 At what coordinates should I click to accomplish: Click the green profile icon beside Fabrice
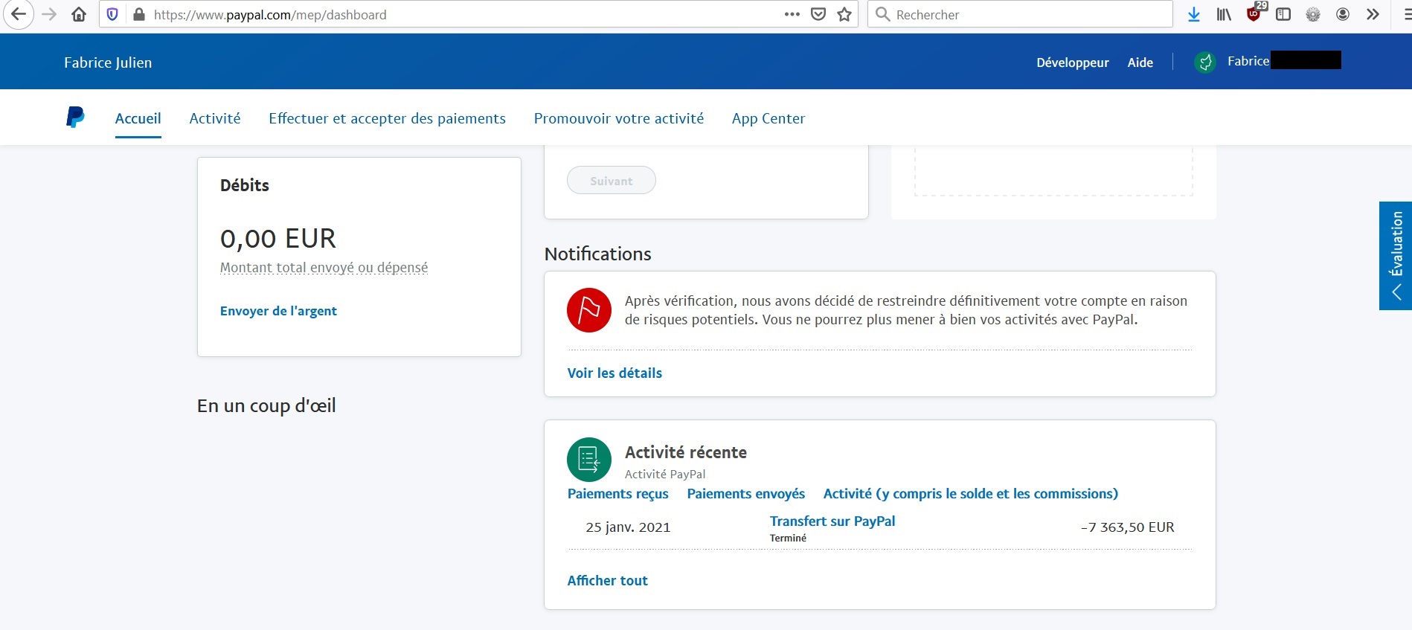[x=1205, y=62]
